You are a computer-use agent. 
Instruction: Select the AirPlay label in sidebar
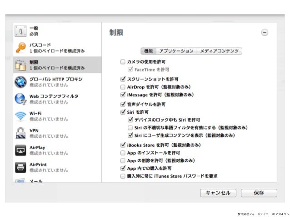(37, 148)
